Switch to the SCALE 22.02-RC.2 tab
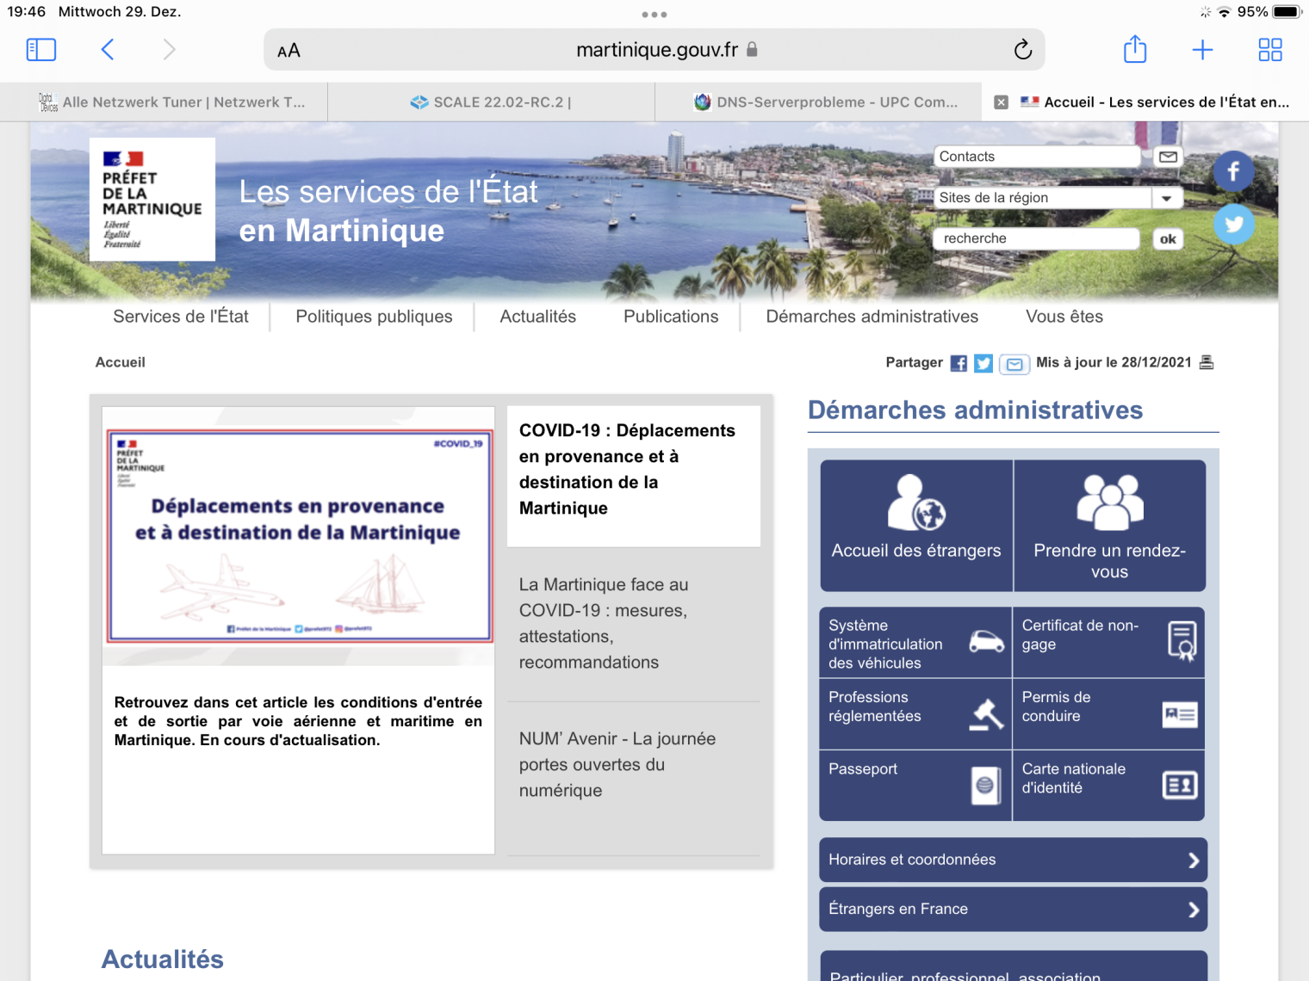Image resolution: width=1309 pixels, height=981 pixels. pyautogui.click(x=491, y=102)
